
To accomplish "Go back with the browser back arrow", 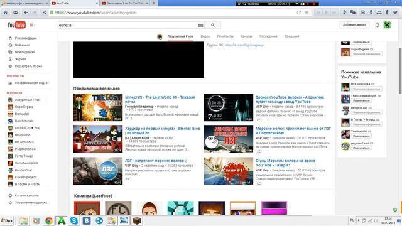I will [26, 13].
